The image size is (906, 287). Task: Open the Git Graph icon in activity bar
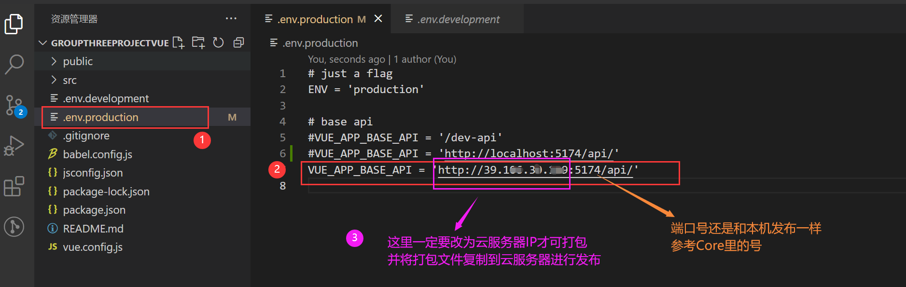click(14, 227)
